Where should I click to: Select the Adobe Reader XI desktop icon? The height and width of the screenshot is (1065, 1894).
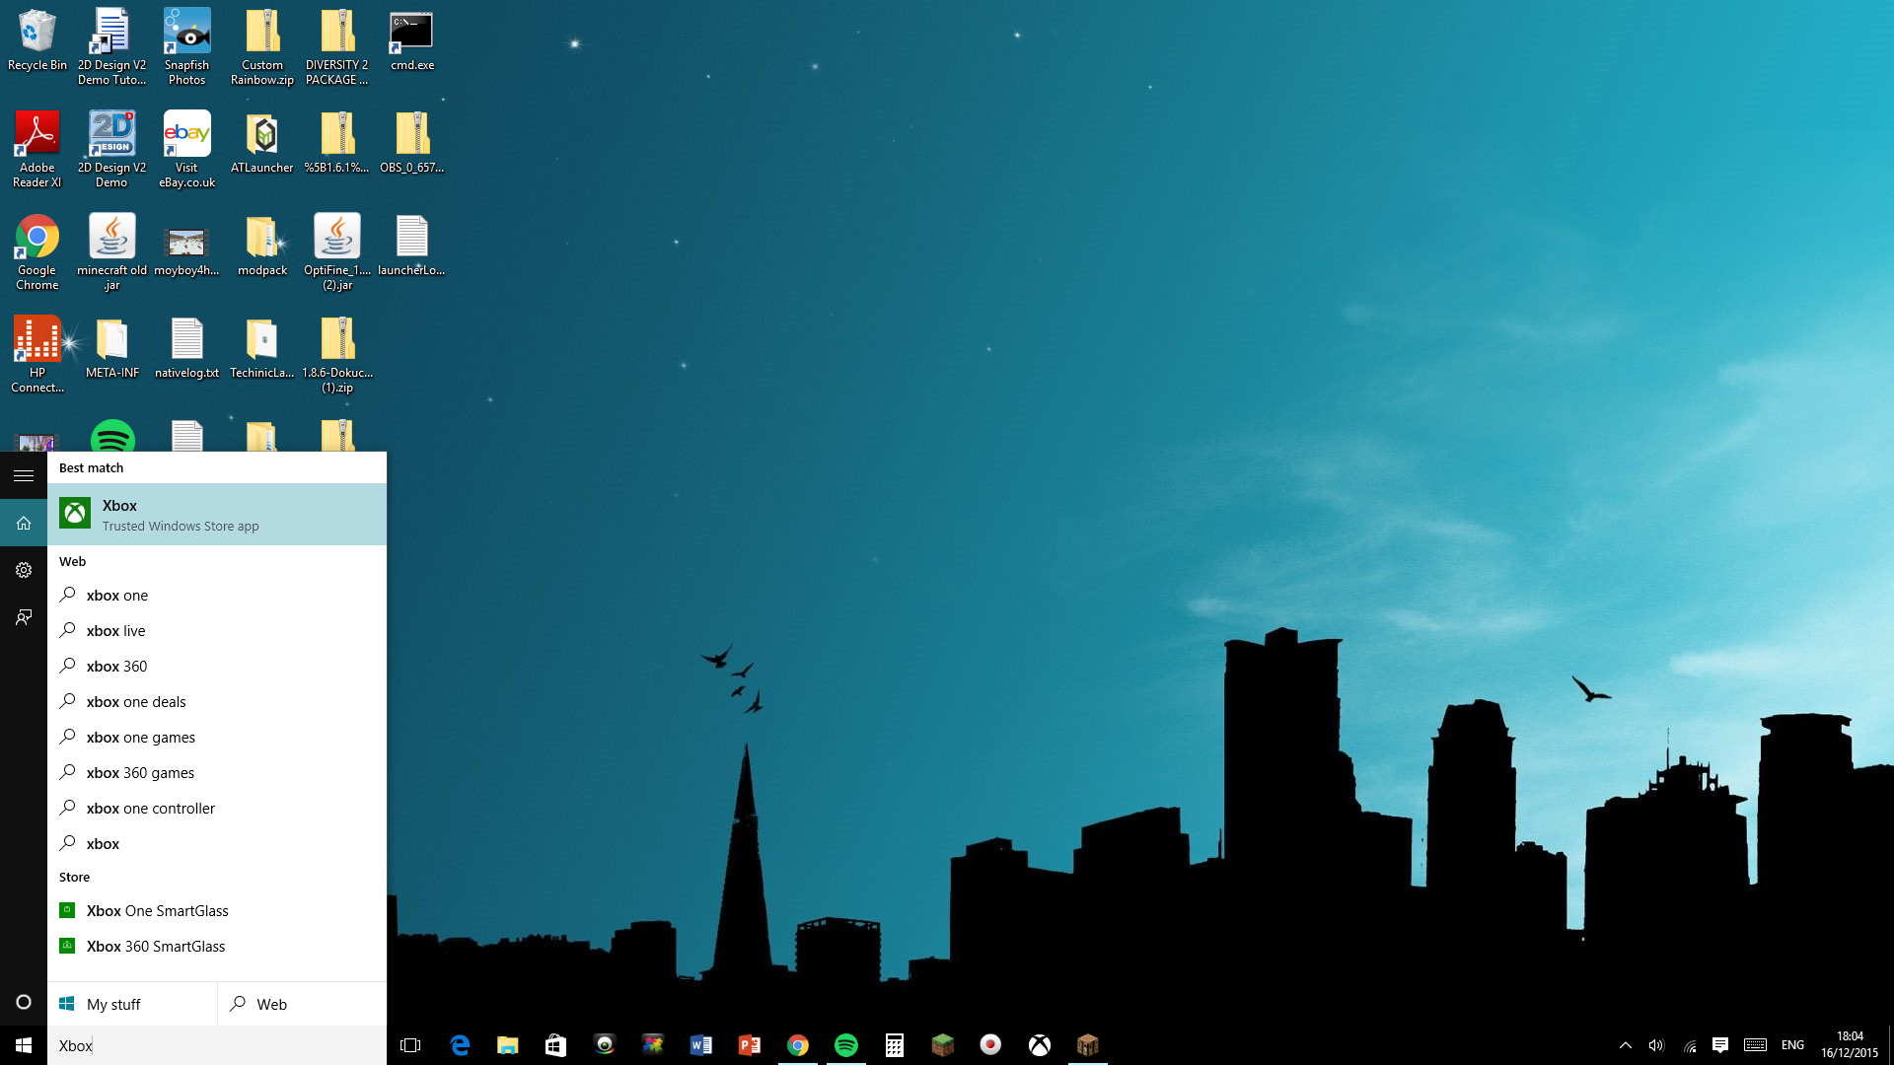[37, 150]
